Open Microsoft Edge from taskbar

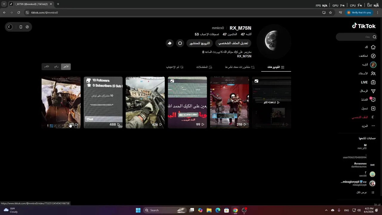pos(218,210)
